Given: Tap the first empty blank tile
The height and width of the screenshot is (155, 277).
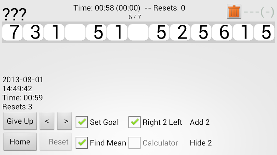Looking at the screenshot, I should point(75,33).
